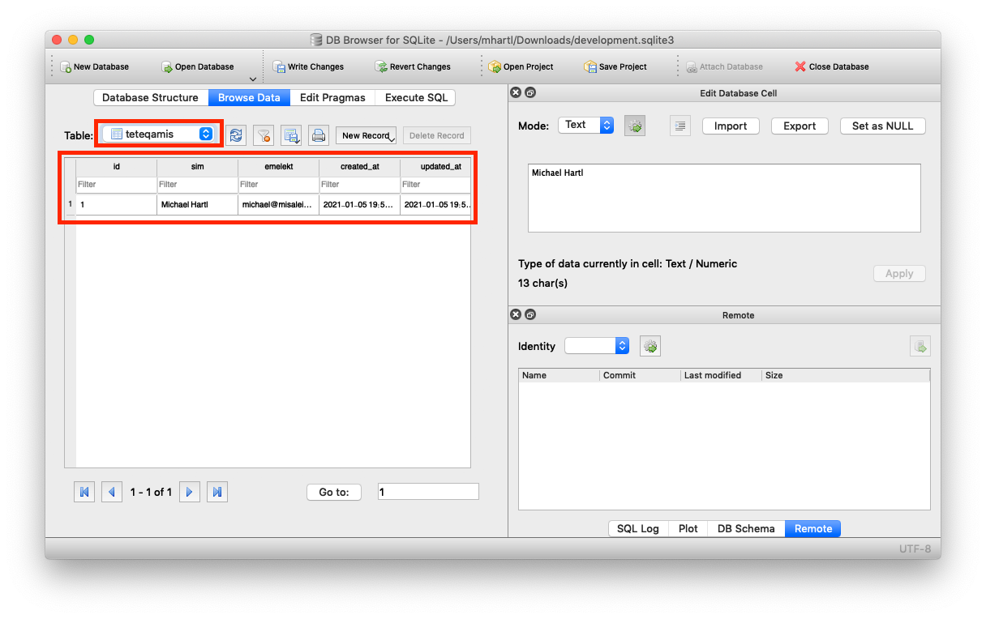
Task: Go to next page of records
Action: tap(190, 492)
